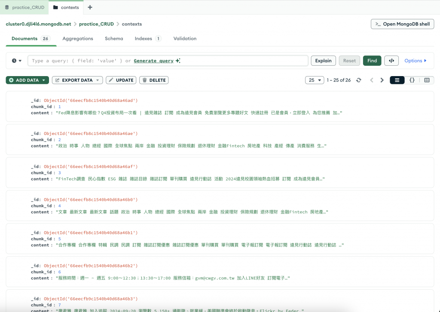Expand query Options
This screenshot has height=312, width=440.
(416, 61)
